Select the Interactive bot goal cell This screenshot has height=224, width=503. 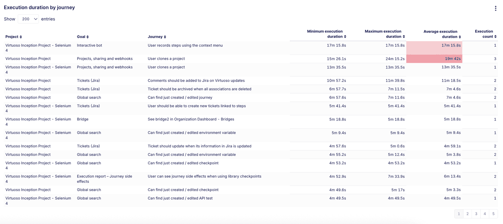point(90,45)
